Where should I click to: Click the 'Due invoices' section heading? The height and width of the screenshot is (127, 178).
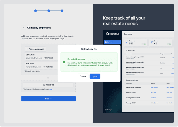click(130, 50)
